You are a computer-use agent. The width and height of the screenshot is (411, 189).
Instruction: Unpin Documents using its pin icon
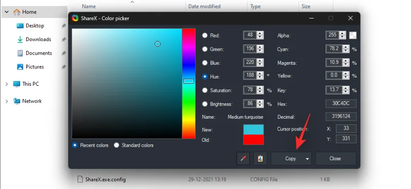click(63, 53)
